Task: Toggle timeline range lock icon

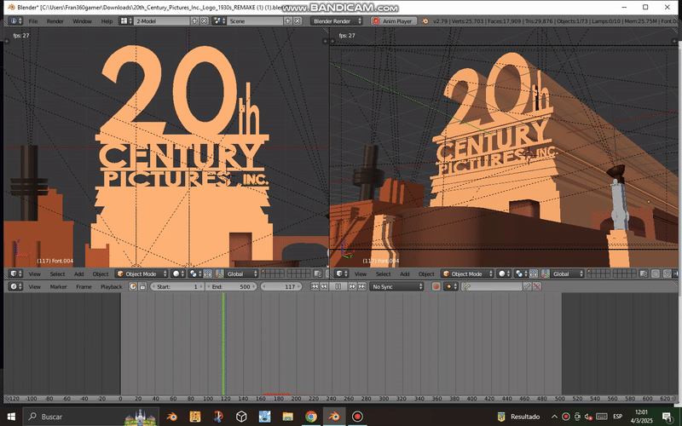Action: tap(142, 286)
